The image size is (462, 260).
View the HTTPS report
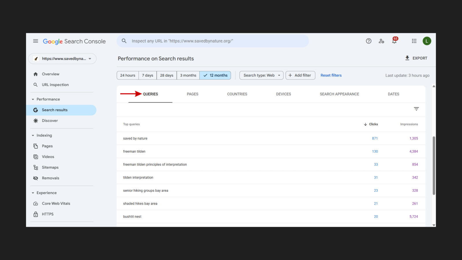(48, 214)
